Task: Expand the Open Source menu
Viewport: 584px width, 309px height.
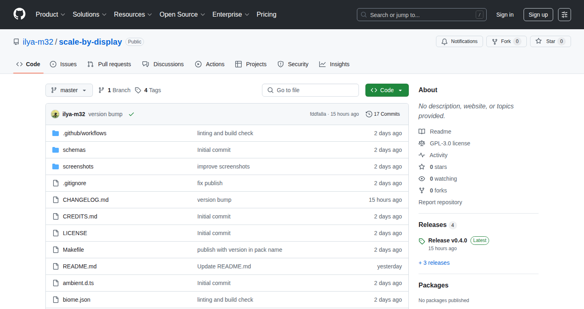Action: 182,14
